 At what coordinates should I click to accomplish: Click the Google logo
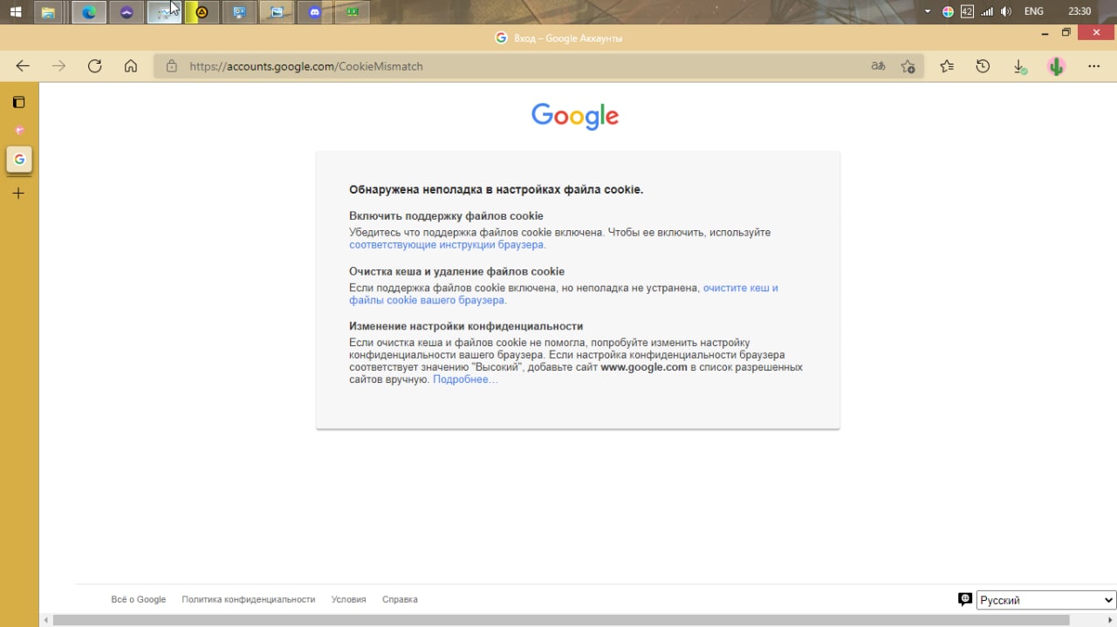pyautogui.click(x=575, y=116)
